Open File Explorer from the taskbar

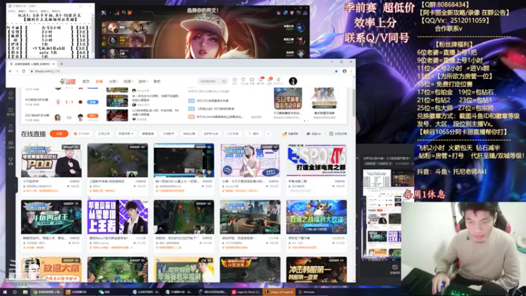coord(25,292)
